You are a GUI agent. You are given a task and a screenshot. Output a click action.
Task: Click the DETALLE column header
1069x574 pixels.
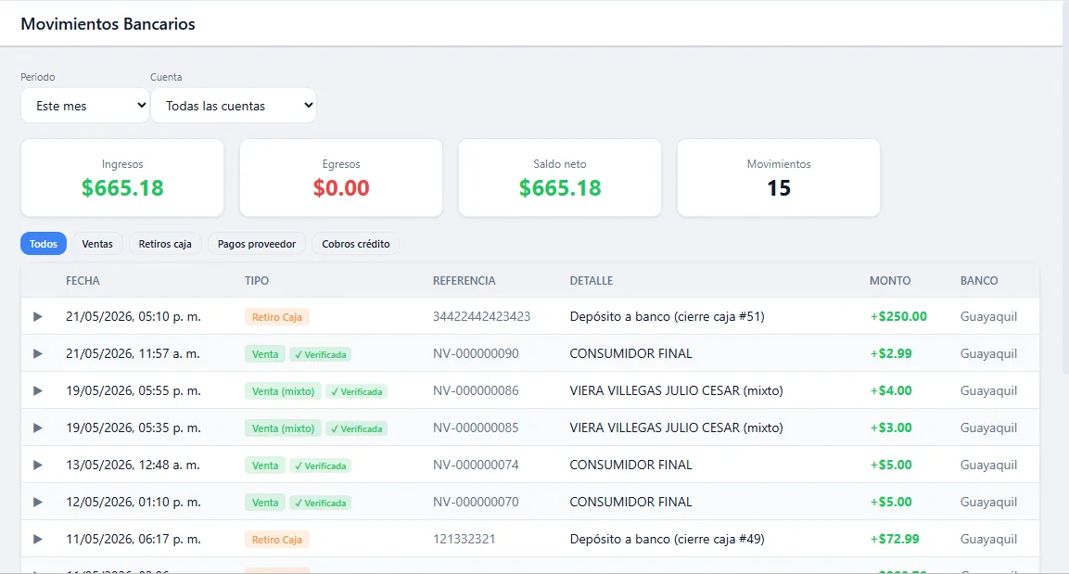(x=592, y=281)
